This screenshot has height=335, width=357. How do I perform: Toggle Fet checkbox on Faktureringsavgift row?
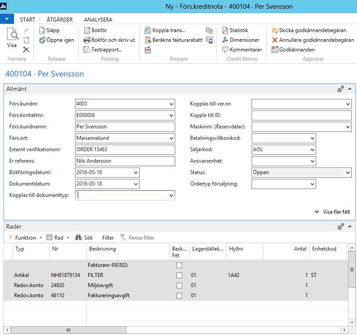tap(180, 295)
